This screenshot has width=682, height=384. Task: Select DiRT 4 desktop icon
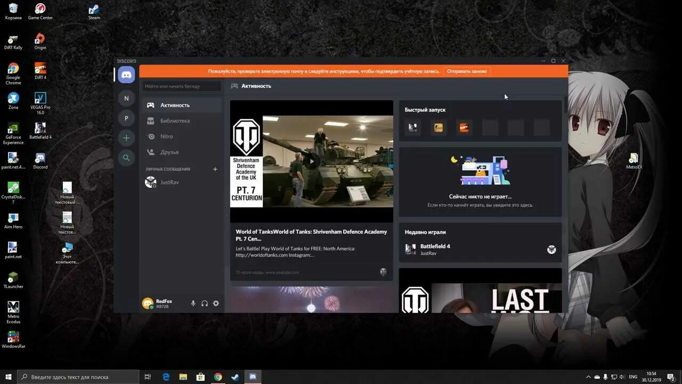tap(40, 71)
